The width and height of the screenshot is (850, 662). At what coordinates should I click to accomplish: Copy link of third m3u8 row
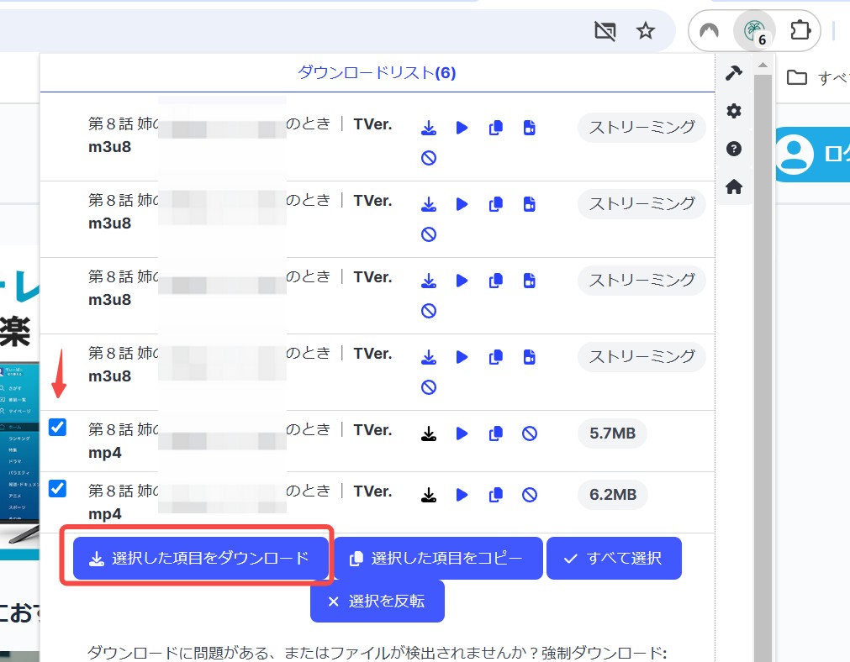[495, 281]
